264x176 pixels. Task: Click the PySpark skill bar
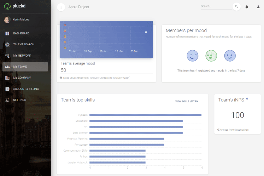pyautogui.click(x=145, y=115)
